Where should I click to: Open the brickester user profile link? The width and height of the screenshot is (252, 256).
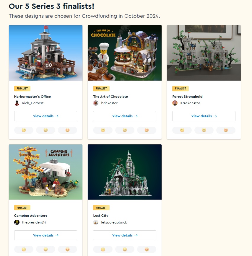(x=109, y=103)
